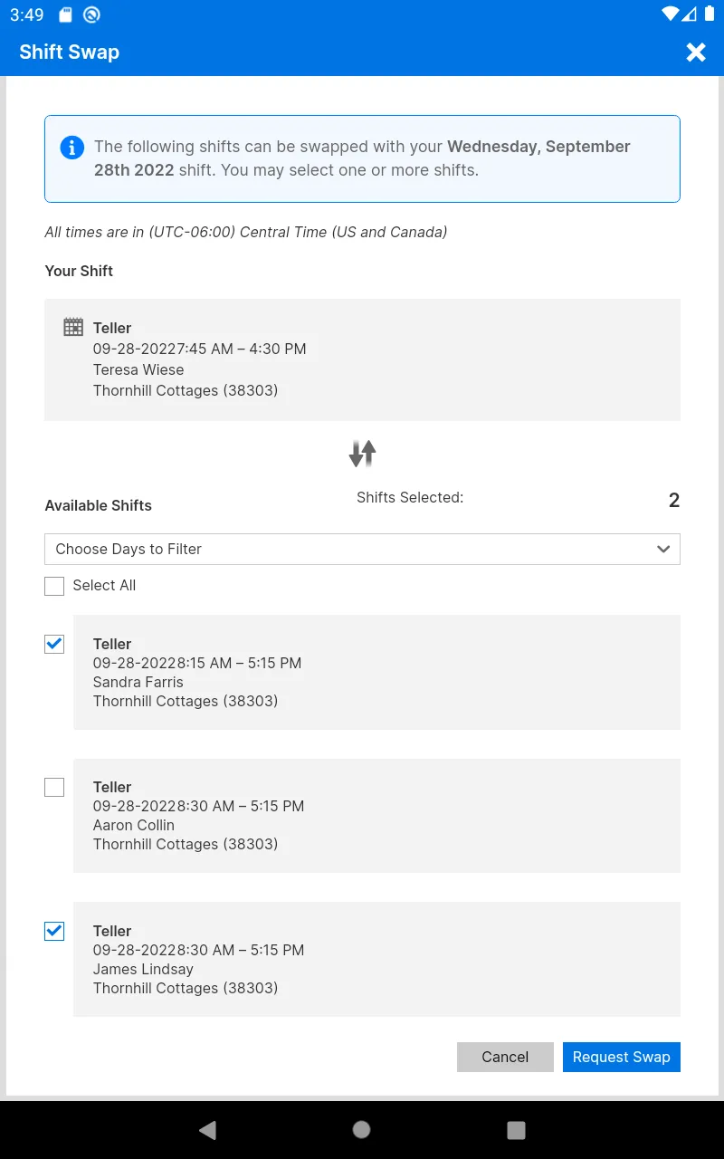
Task: Tick the Select All checkbox
Action: pyautogui.click(x=54, y=586)
